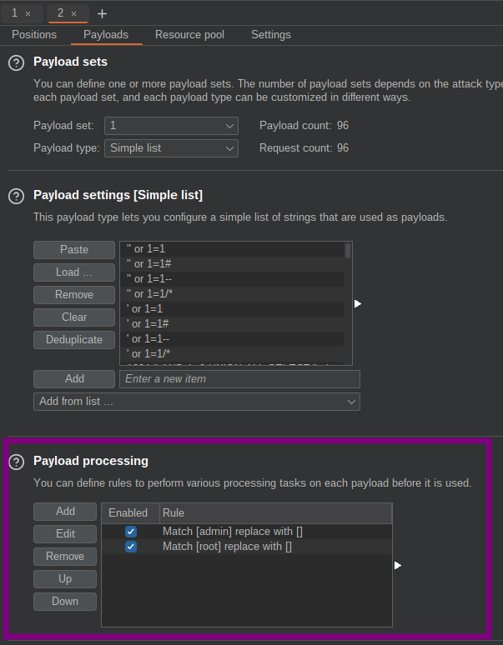Click the Enabled column header

[x=130, y=513]
